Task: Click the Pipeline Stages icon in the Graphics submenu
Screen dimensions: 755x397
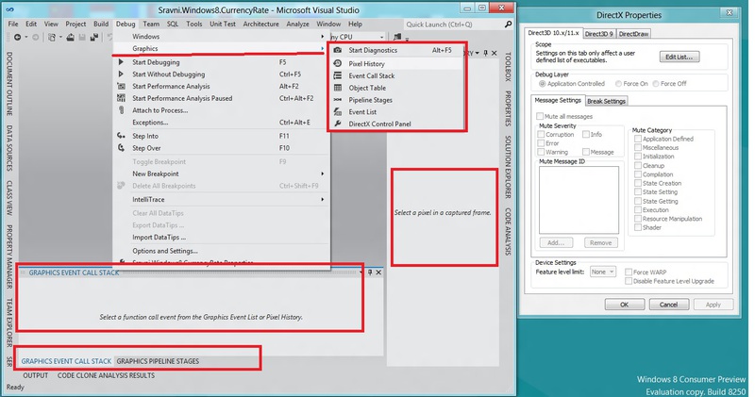Action: (338, 100)
